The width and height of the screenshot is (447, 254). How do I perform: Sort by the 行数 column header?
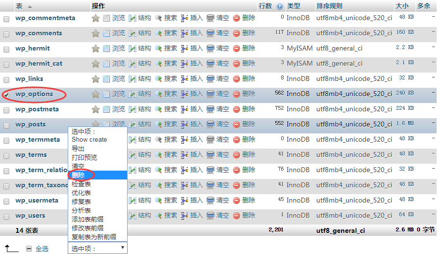[x=265, y=6]
